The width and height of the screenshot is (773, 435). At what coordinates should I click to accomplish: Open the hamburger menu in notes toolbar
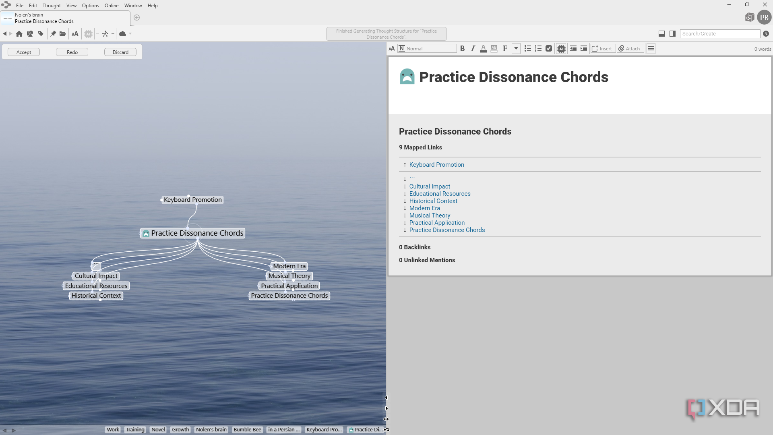click(x=651, y=49)
